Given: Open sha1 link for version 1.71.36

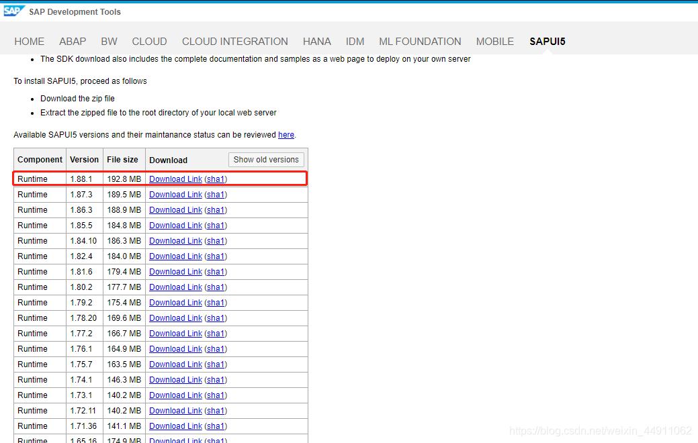Looking at the screenshot, I should 216,426.
